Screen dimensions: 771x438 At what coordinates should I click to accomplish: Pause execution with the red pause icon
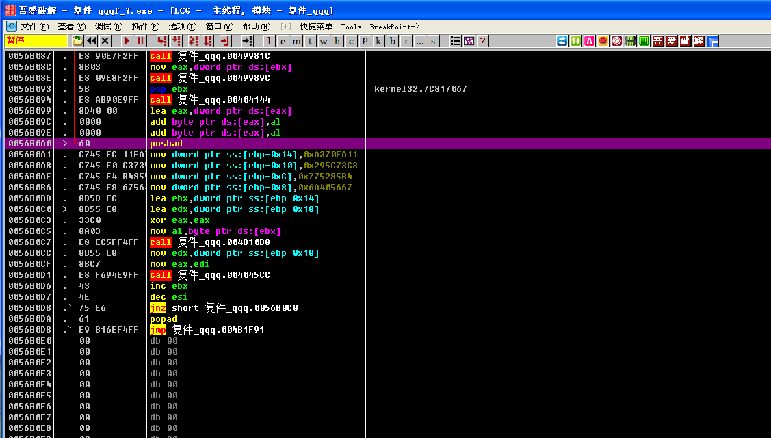click(x=141, y=41)
